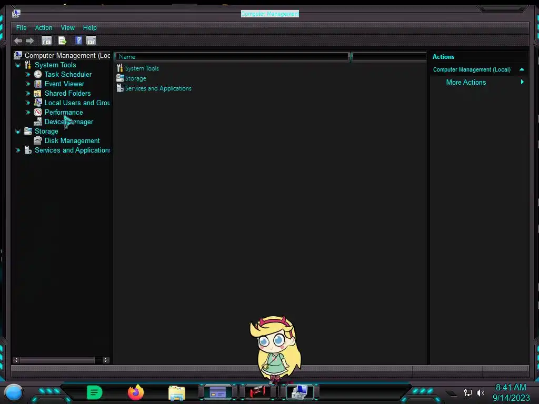539x404 pixels.
Task: Click the red app taskbar button
Action: pyautogui.click(x=258, y=392)
